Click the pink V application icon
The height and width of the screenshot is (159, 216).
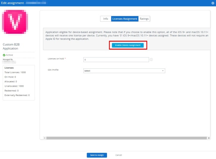tap(15, 22)
